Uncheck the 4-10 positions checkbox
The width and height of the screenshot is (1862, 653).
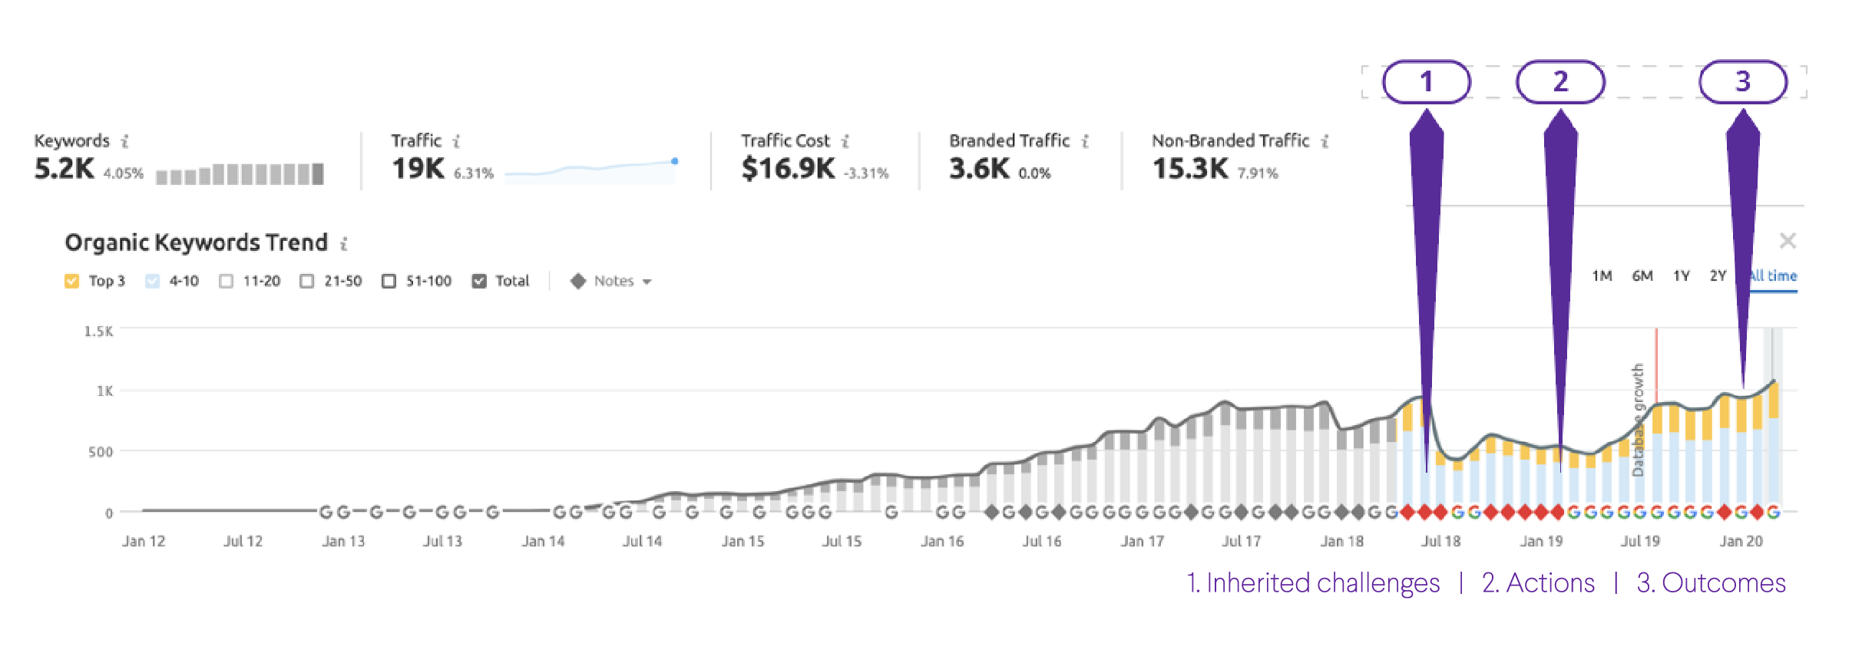[x=153, y=282]
